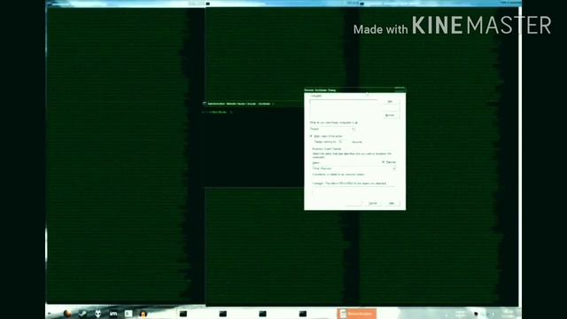Click the orange Remote Shutdown taskbar button
The height and width of the screenshot is (319, 567).
click(357, 314)
